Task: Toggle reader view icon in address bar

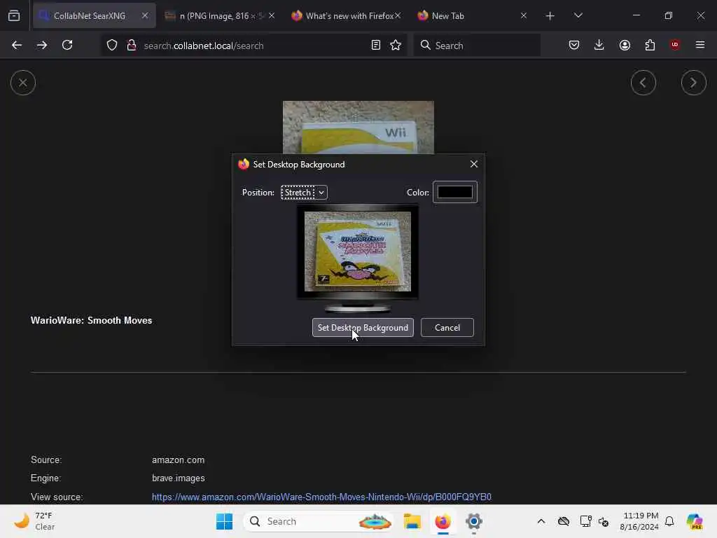Action: [375, 45]
